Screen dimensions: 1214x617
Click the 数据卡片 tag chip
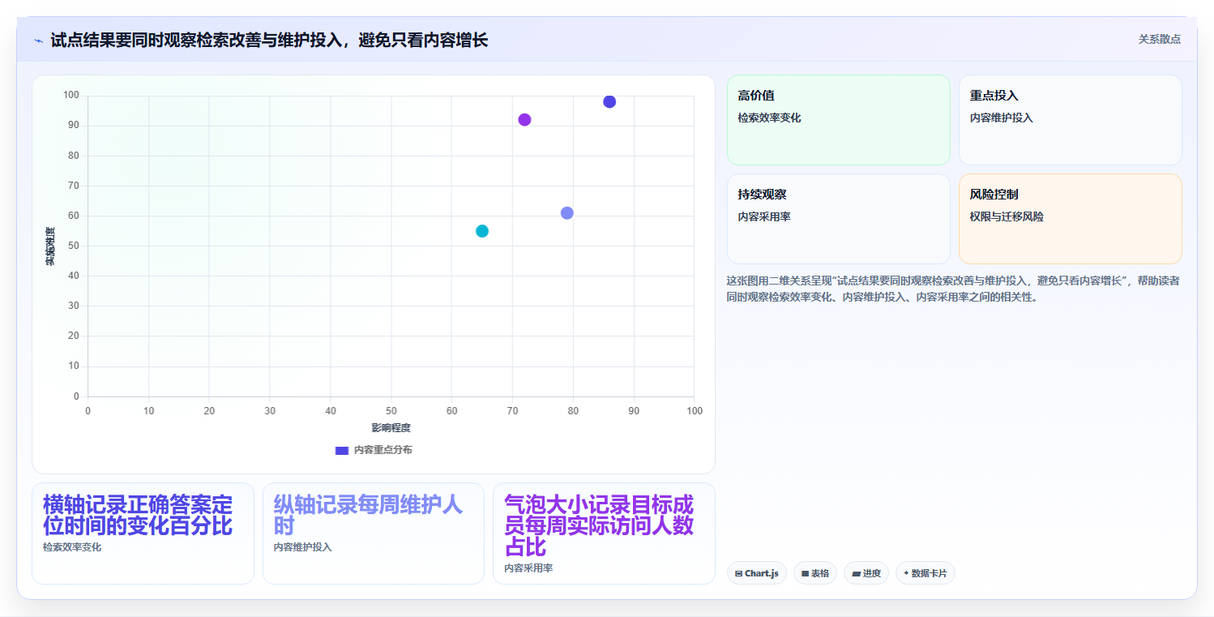tap(925, 573)
